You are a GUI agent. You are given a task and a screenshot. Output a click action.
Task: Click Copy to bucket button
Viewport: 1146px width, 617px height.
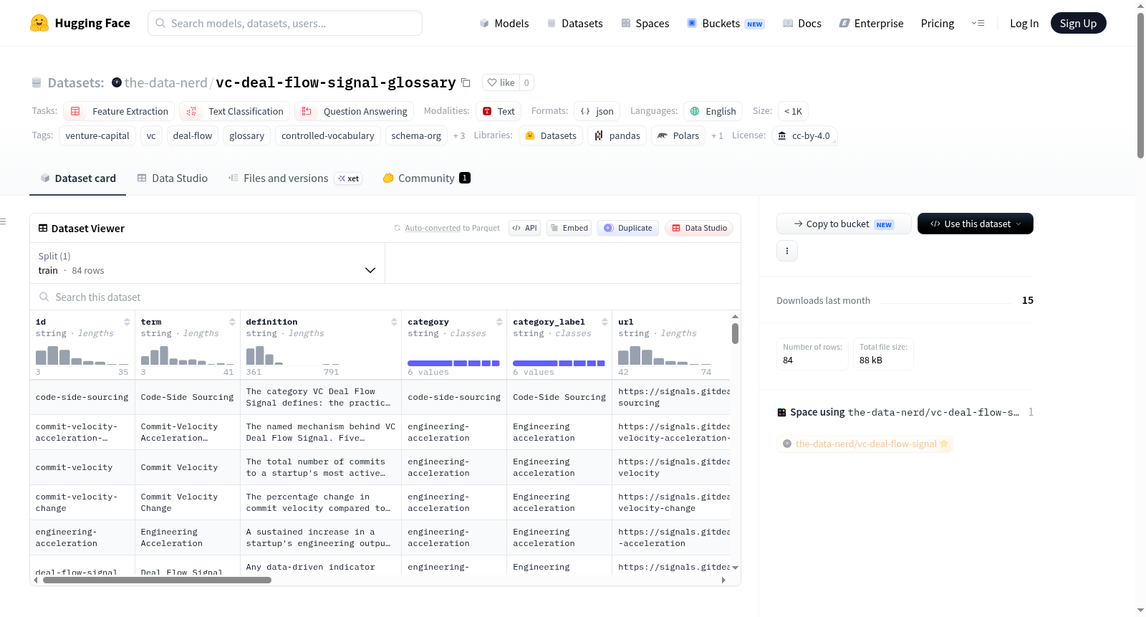(844, 224)
